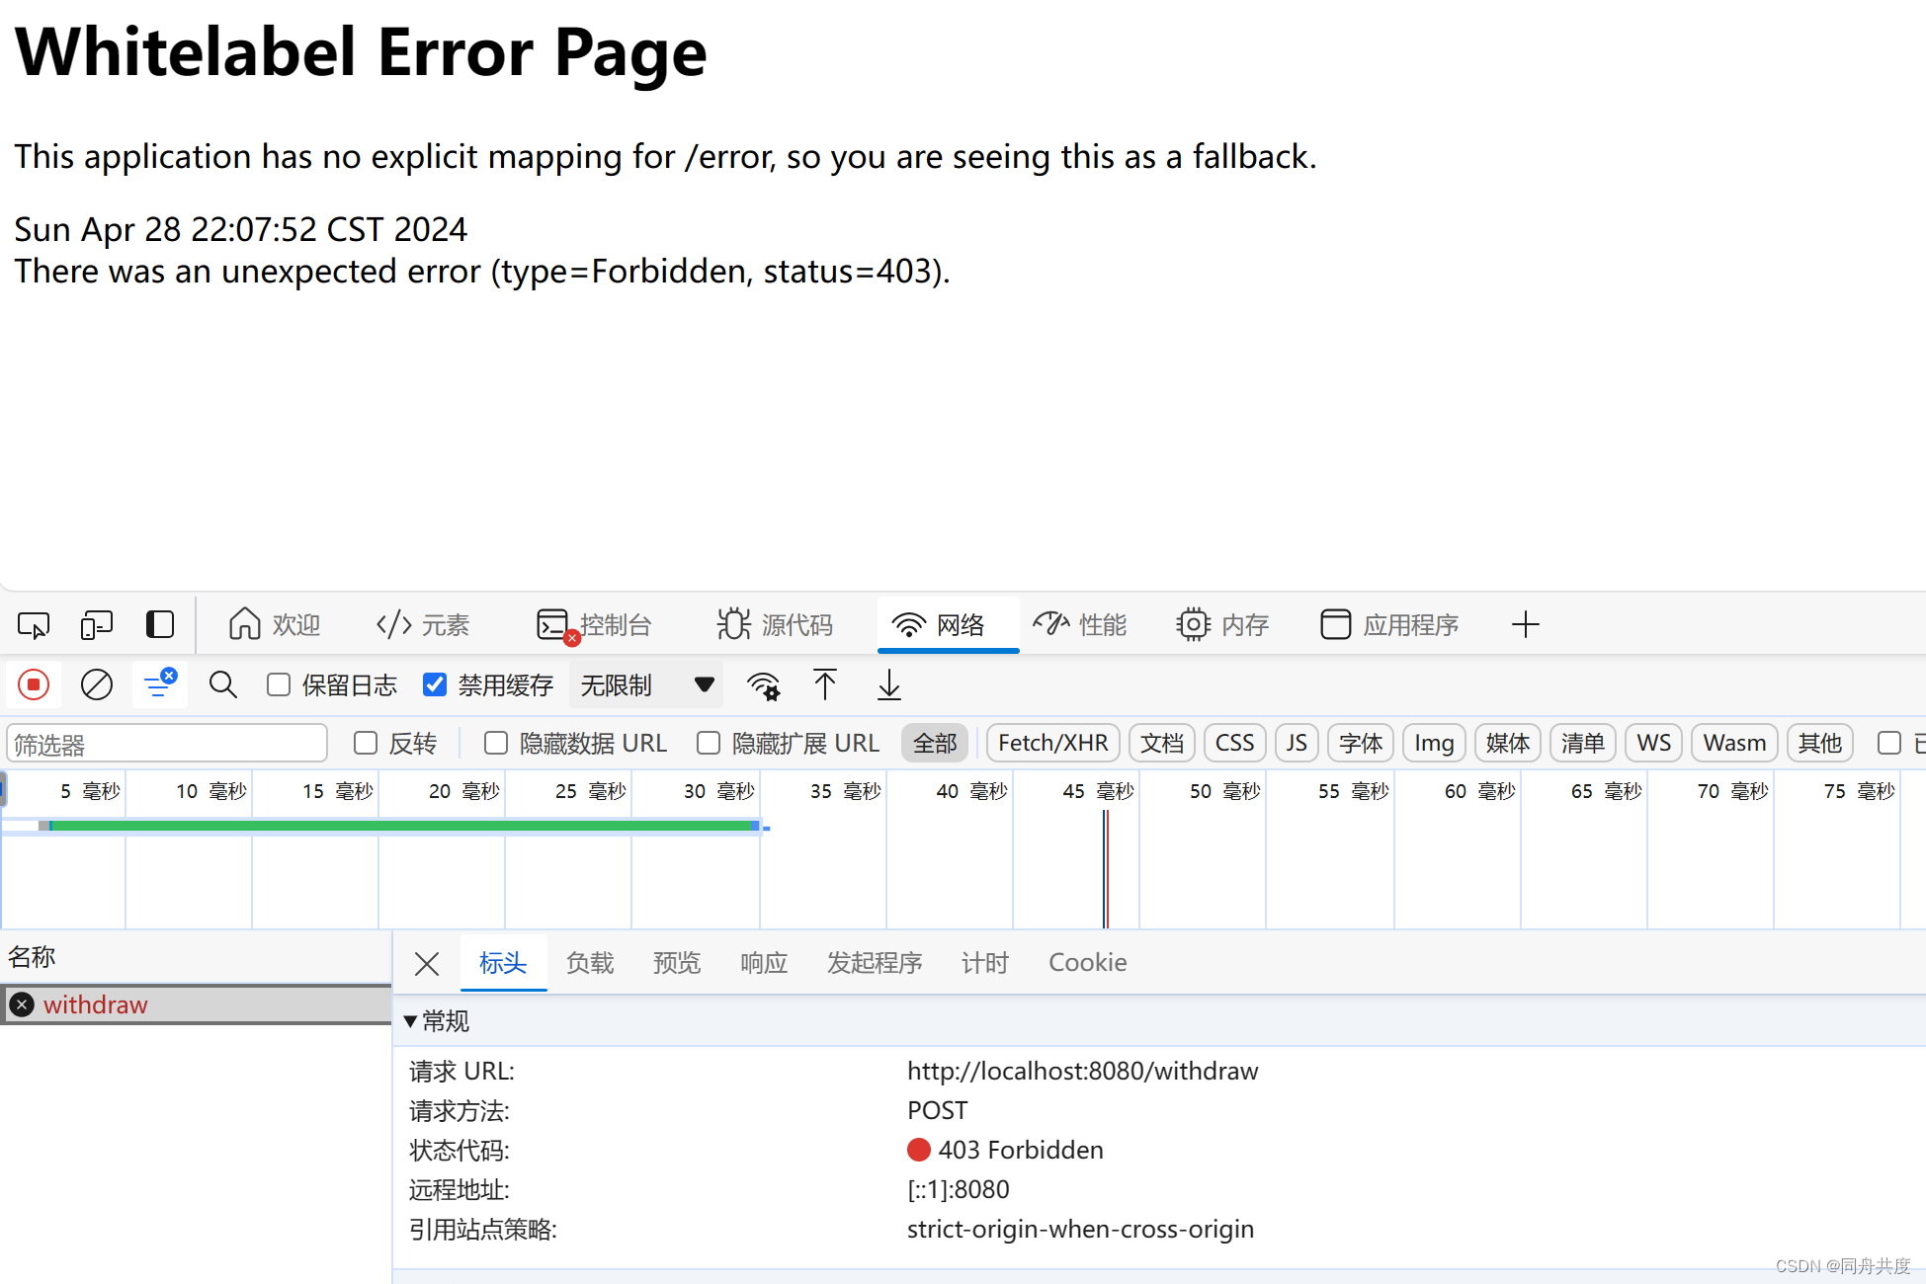Open the Preview (预览) tab
Viewport: 1926px width, 1284px height.
677,963
